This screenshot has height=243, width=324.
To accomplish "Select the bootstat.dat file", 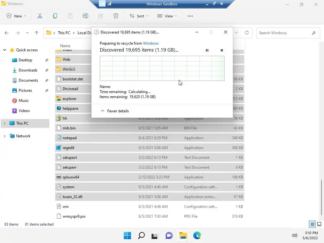I will tap(73, 79).
